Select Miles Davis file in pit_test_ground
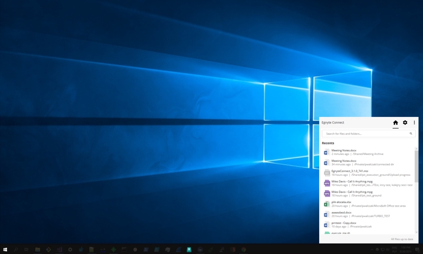 (x=352, y=192)
